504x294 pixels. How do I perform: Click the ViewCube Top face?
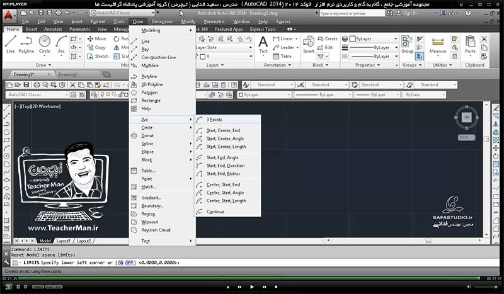coord(467,117)
